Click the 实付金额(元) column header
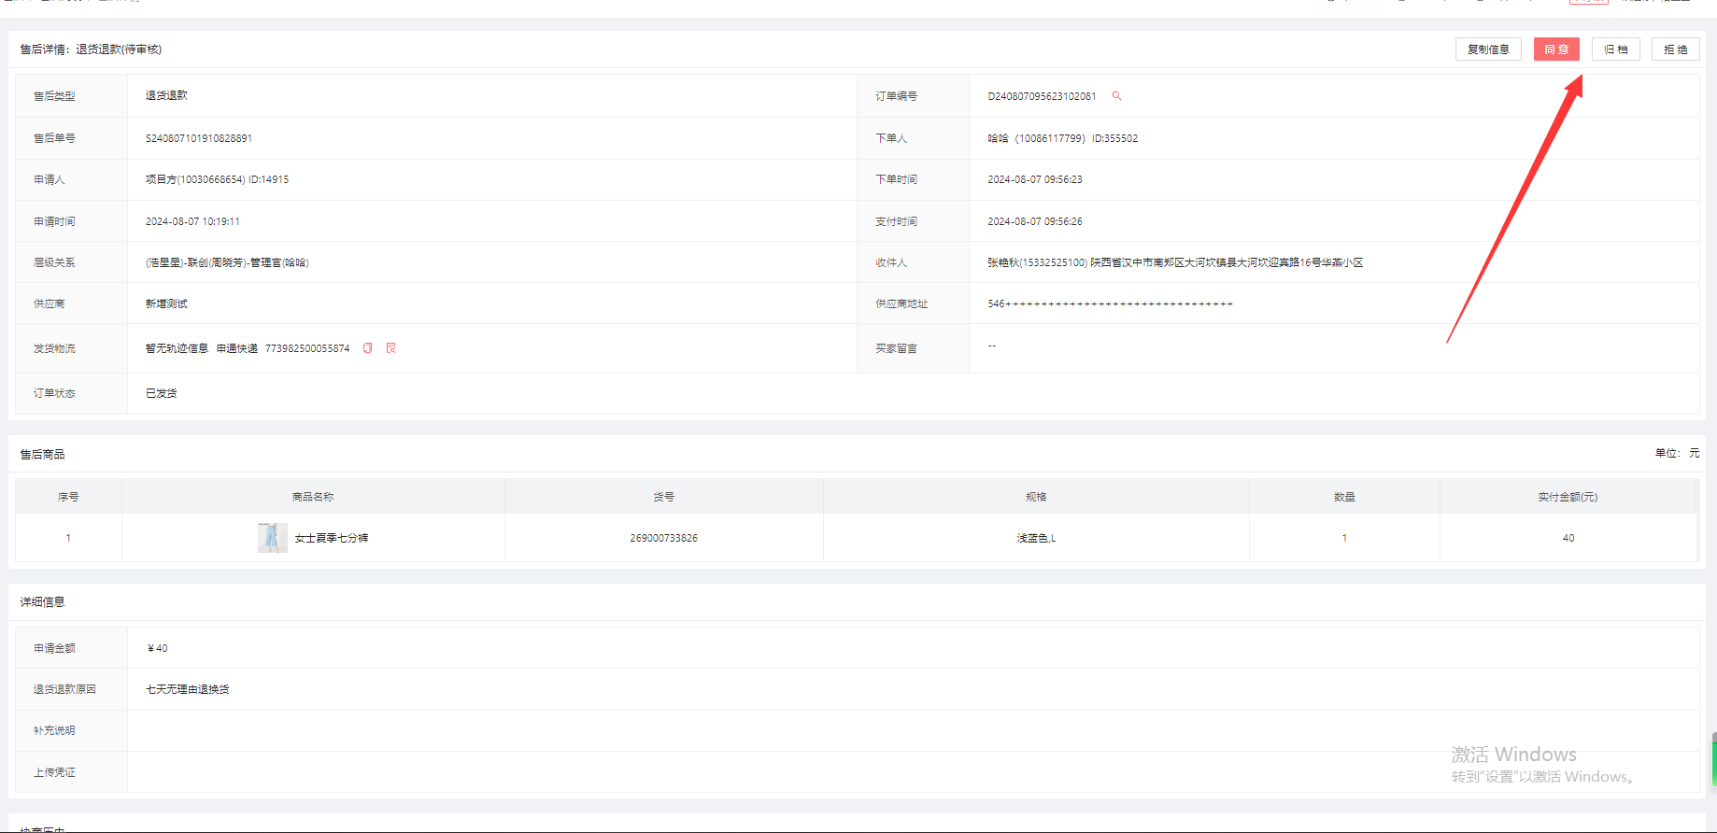 click(1568, 497)
